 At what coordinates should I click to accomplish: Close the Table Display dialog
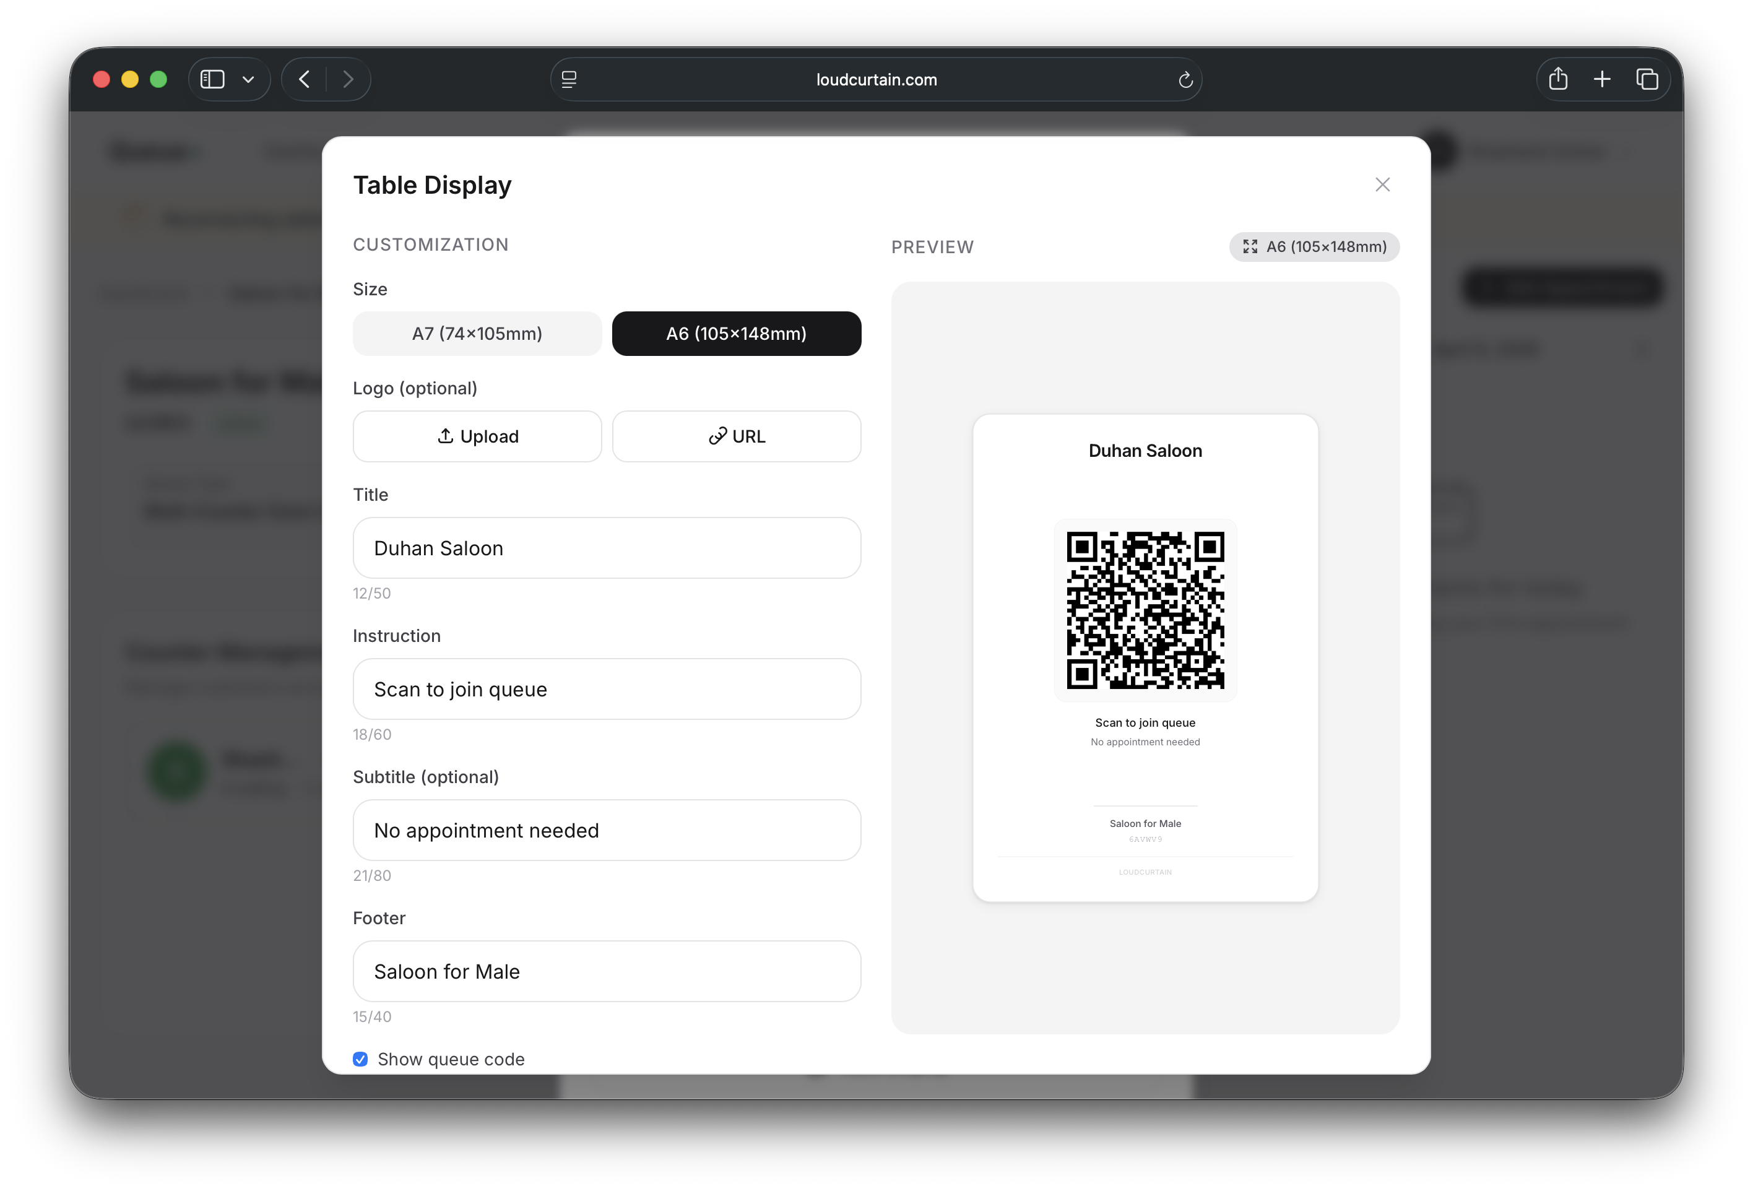click(1382, 185)
